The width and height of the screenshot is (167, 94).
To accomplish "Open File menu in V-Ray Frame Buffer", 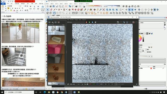I will (68, 20).
